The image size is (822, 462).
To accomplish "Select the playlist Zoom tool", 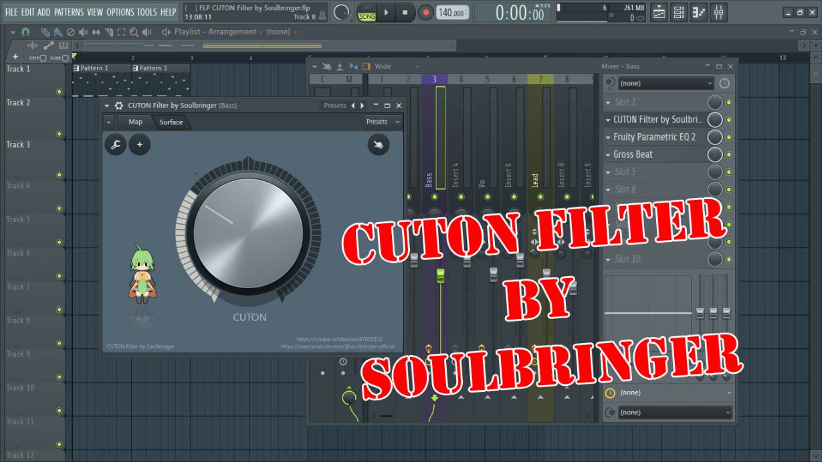I will tap(134, 32).
